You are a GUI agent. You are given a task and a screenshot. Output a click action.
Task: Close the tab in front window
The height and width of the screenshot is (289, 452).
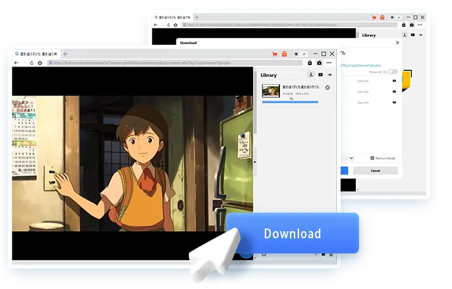point(55,54)
